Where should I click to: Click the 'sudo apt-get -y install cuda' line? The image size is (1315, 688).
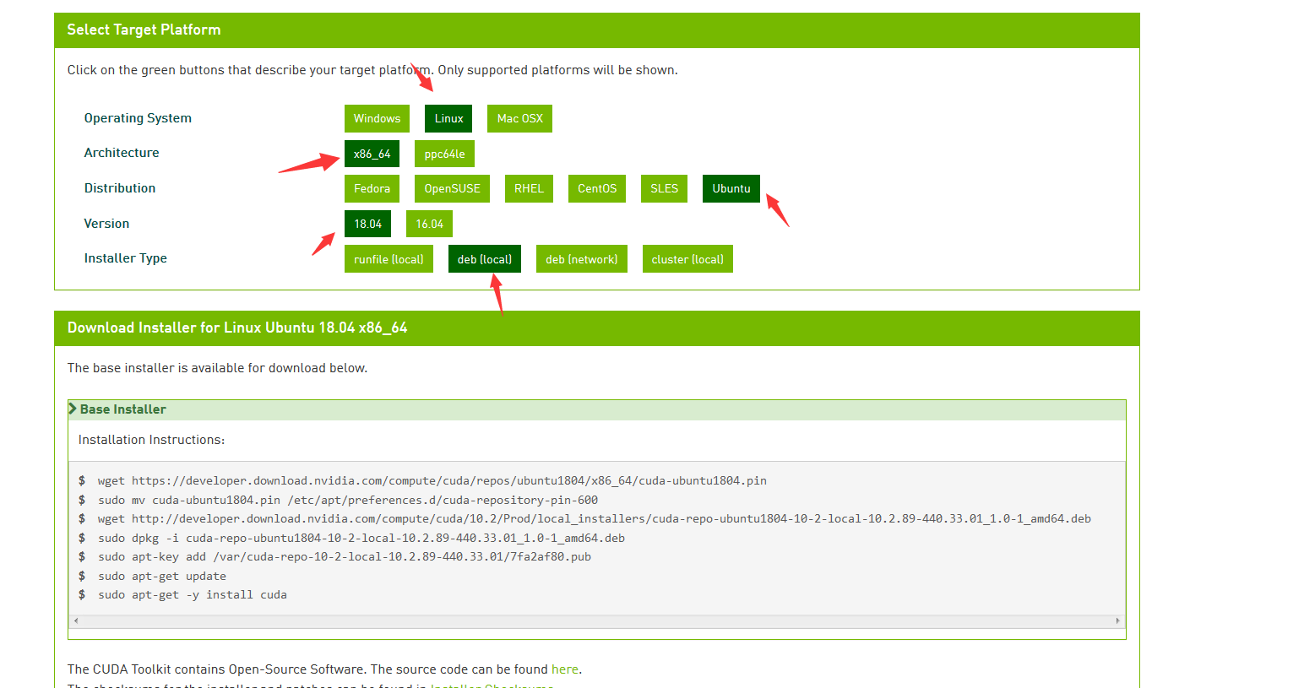tap(193, 594)
